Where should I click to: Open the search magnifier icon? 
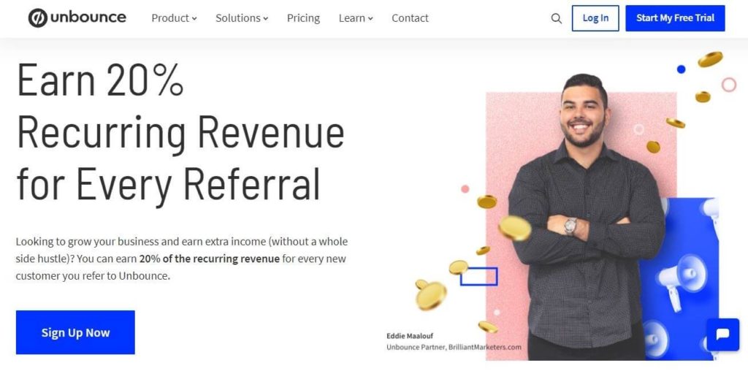point(556,18)
